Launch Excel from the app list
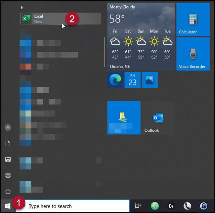Image resolution: width=215 pixels, height=213 pixels. tap(61, 19)
